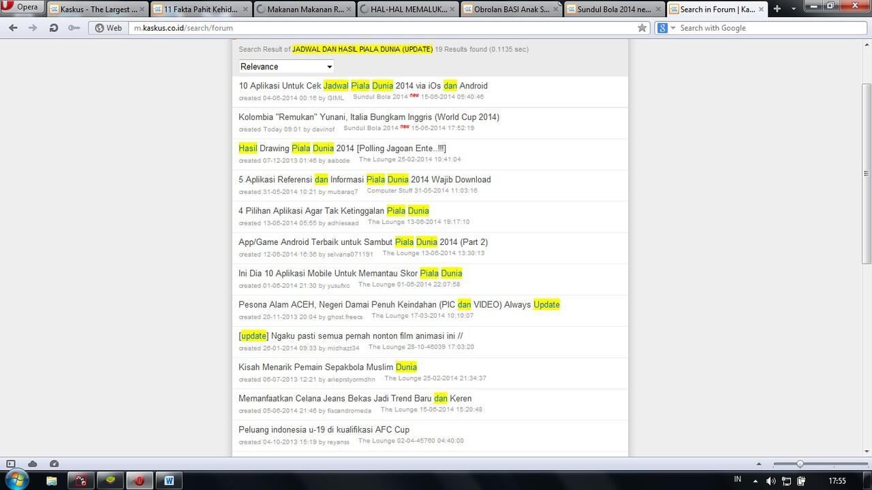Click the Web site badge in address bar
The height and width of the screenshot is (490, 872).
point(108,28)
